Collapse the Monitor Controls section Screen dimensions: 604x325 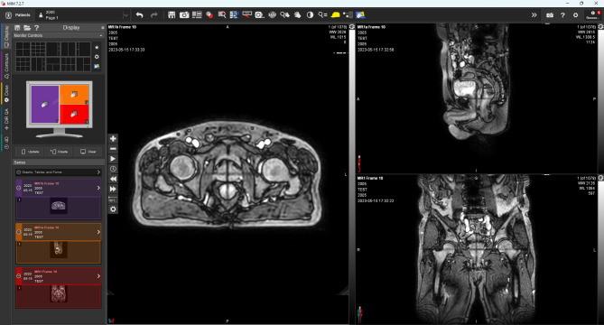(x=101, y=35)
